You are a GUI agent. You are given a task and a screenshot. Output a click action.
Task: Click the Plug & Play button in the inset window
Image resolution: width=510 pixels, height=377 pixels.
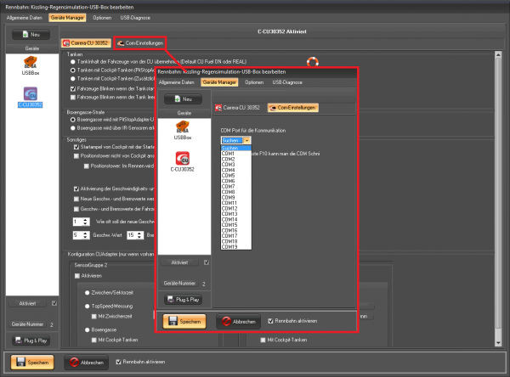(x=183, y=300)
